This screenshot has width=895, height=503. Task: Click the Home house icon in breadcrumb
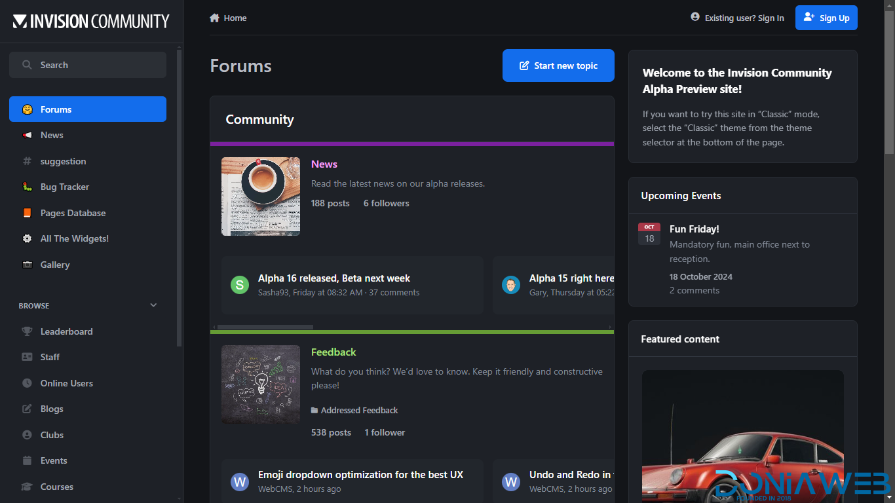click(214, 18)
